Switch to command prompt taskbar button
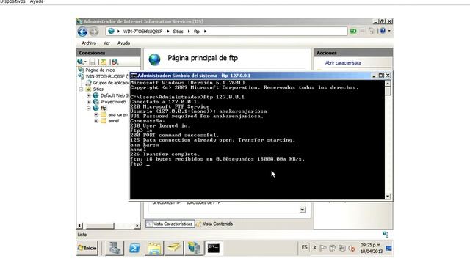The width and height of the screenshot is (470, 264). point(214,248)
